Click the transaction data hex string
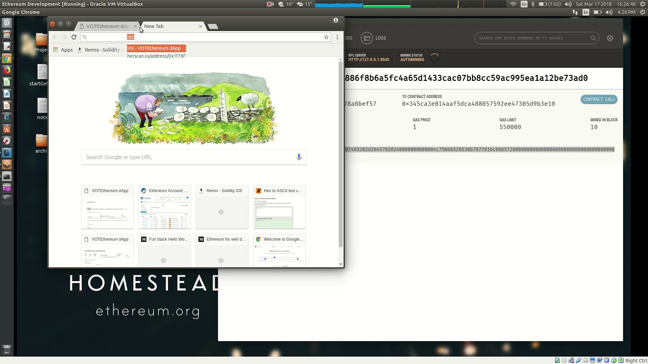Screen dimensions: 648x364 pyautogui.click(x=480, y=150)
